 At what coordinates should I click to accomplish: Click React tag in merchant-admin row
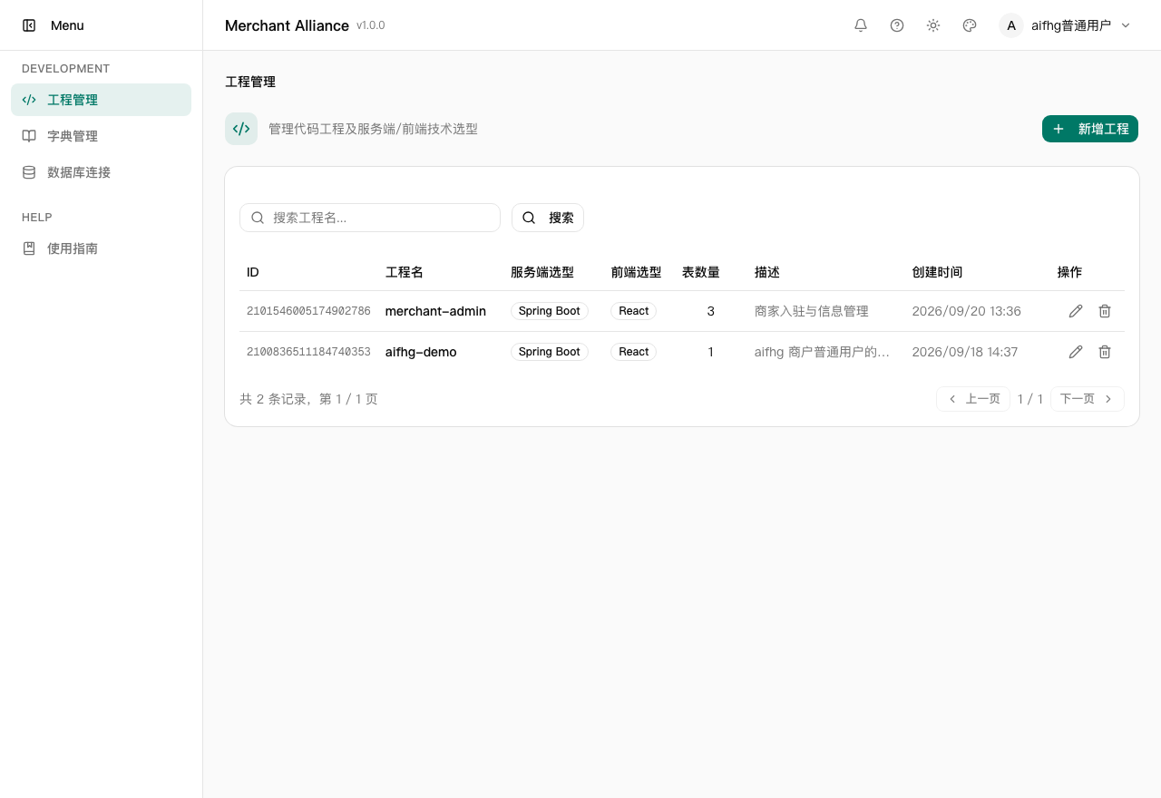634,311
